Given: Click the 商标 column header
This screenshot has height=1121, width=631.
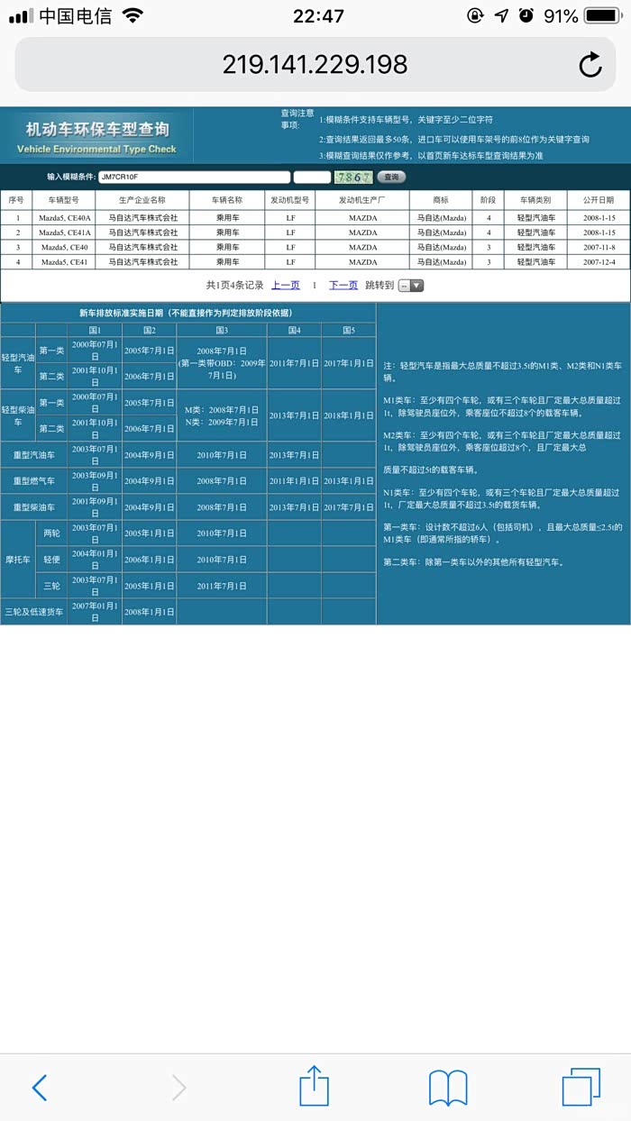Looking at the screenshot, I should coord(440,200).
